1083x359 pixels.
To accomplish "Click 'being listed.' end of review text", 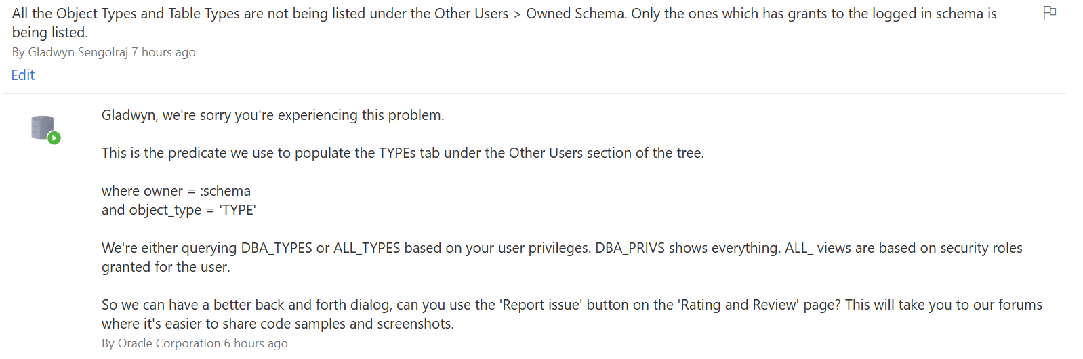I will click(50, 33).
